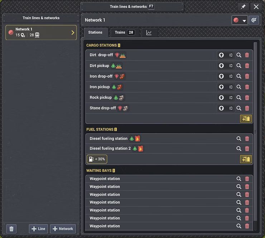The height and width of the screenshot is (238, 265).
Task: Toggle priority arrow for Iron pickup
Action: coord(221,87)
